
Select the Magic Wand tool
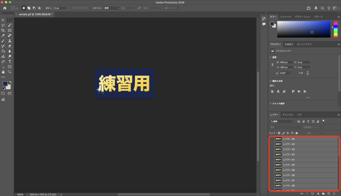click(x=10, y=25)
